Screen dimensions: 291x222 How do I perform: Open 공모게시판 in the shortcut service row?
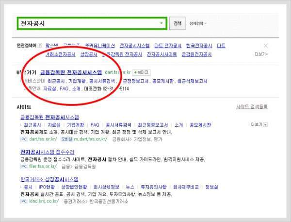(x=163, y=81)
